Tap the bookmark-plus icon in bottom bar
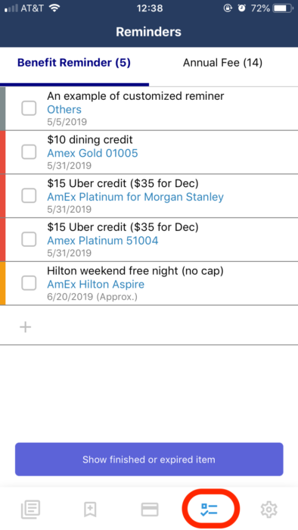 click(90, 509)
